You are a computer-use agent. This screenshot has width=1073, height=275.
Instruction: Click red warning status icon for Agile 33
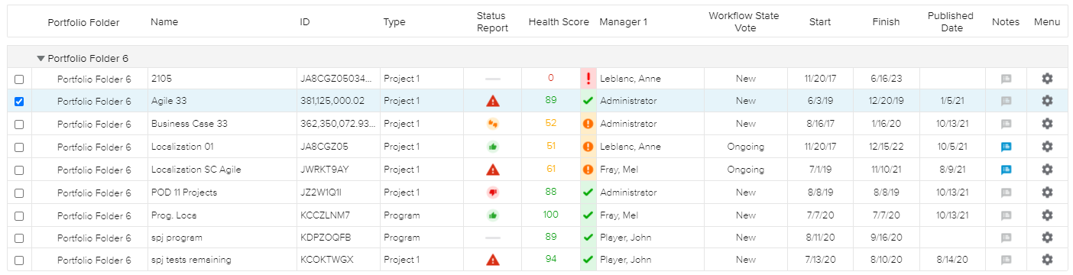[492, 101]
